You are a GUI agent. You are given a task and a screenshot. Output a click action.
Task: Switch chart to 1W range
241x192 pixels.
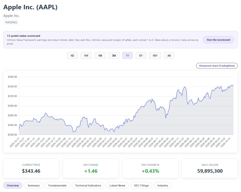pos(86,56)
